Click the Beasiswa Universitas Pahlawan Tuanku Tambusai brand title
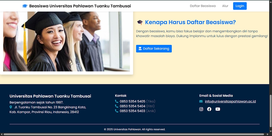The height and width of the screenshot is (136, 272). coord(80,6)
